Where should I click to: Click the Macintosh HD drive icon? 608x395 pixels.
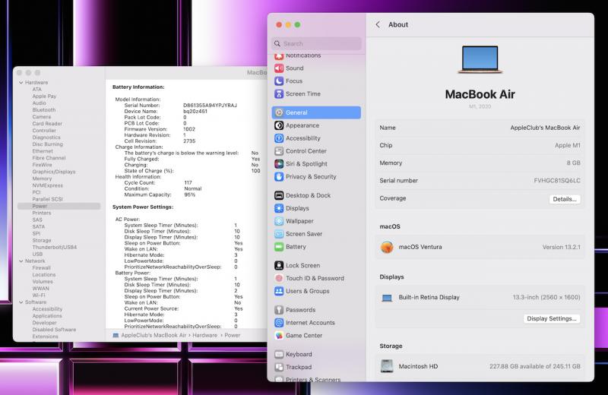point(387,366)
